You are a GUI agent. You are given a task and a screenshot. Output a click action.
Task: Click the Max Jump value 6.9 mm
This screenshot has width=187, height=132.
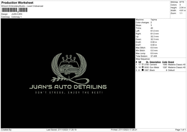[154, 53]
